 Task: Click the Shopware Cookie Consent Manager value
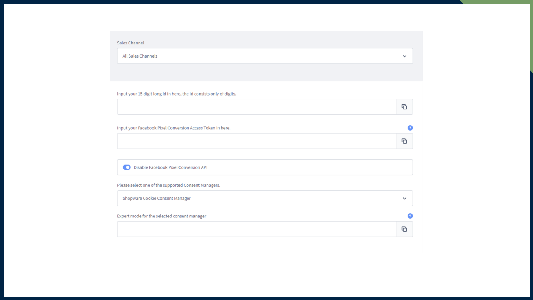pyautogui.click(x=157, y=198)
